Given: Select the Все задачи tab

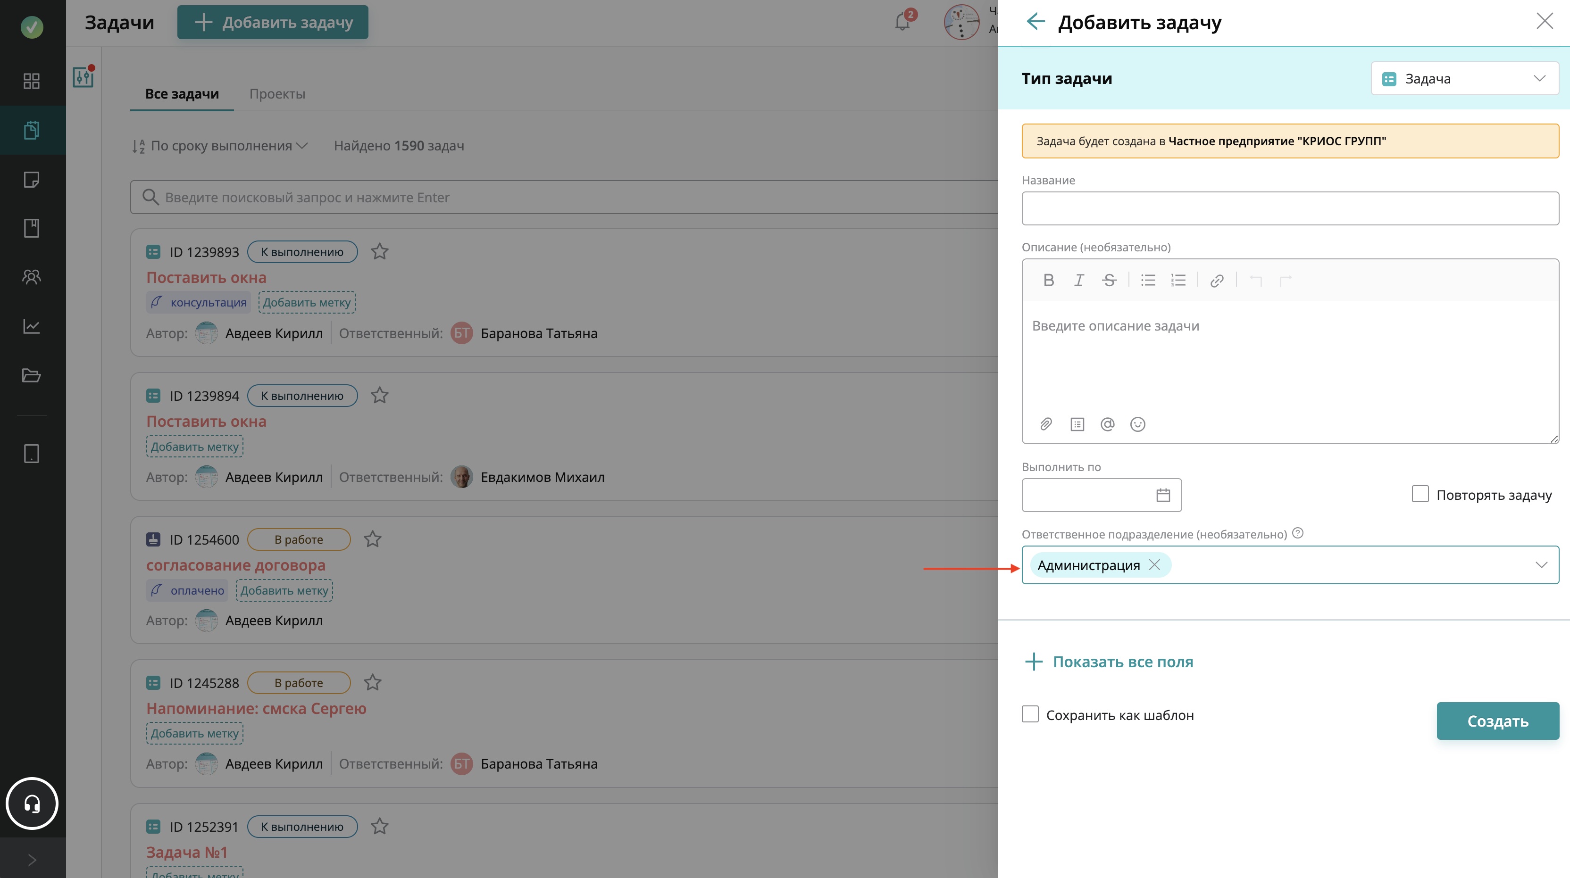Looking at the screenshot, I should (182, 94).
